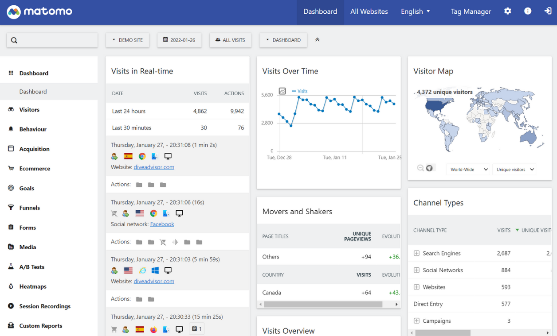Image resolution: width=557 pixels, height=336 pixels.
Task: Collapse all widgets with double-chevron icon
Action: tap(318, 39)
